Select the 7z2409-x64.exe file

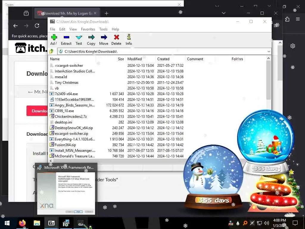66,94
